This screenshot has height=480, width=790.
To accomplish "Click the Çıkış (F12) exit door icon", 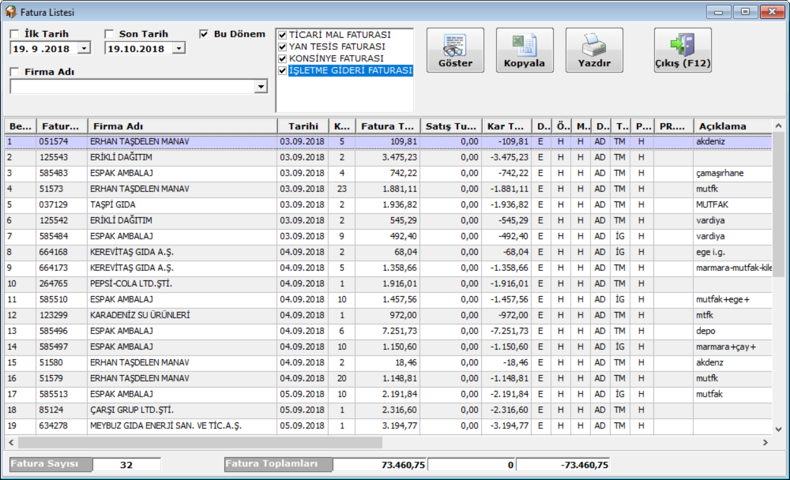I will click(x=682, y=45).
